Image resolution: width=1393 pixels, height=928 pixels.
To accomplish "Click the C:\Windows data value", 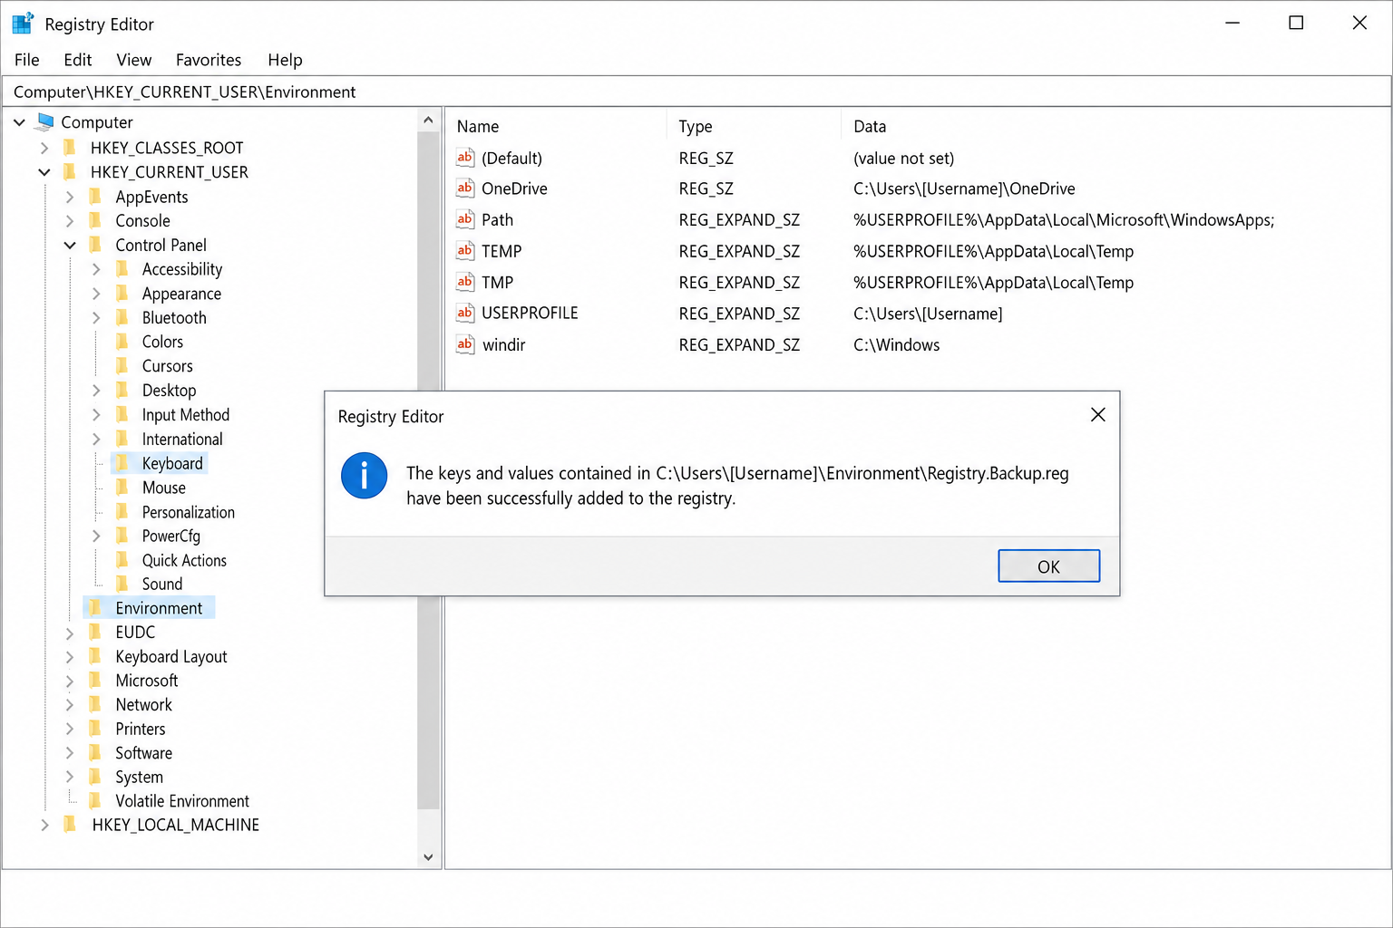I will (896, 344).
